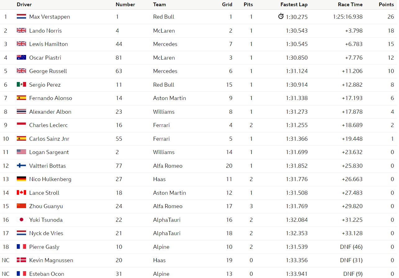
Task: Click the Aston Martin team for Fernando Alonso
Action: [170, 98]
